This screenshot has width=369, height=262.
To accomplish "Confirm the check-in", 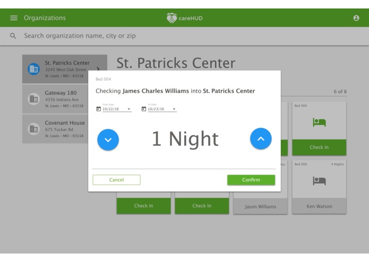I will (x=251, y=180).
